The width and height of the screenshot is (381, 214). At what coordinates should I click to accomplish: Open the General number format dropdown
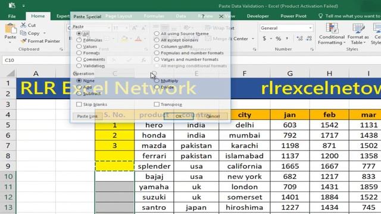[310, 28]
